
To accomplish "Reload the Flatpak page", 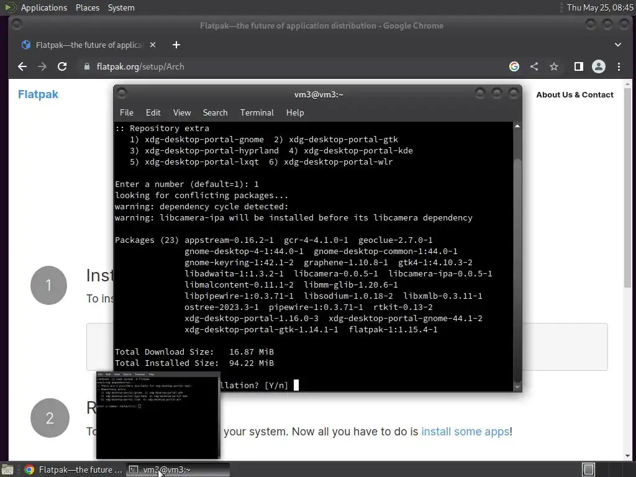I will click(x=62, y=66).
